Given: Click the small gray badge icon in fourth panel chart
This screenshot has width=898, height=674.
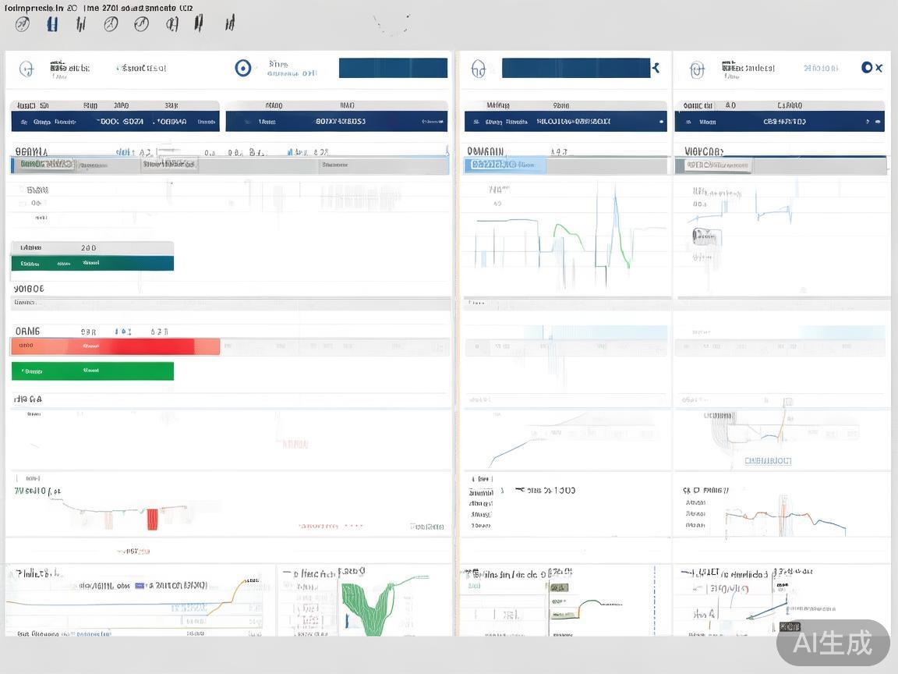Looking at the screenshot, I should (x=705, y=236).
